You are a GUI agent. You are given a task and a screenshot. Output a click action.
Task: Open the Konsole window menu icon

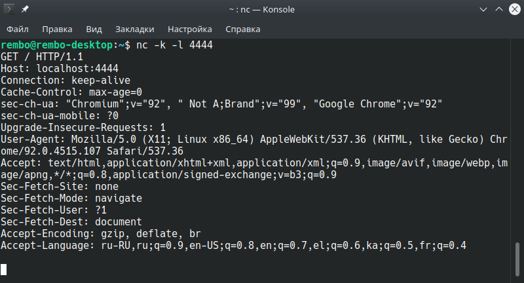tap(9, 9)
